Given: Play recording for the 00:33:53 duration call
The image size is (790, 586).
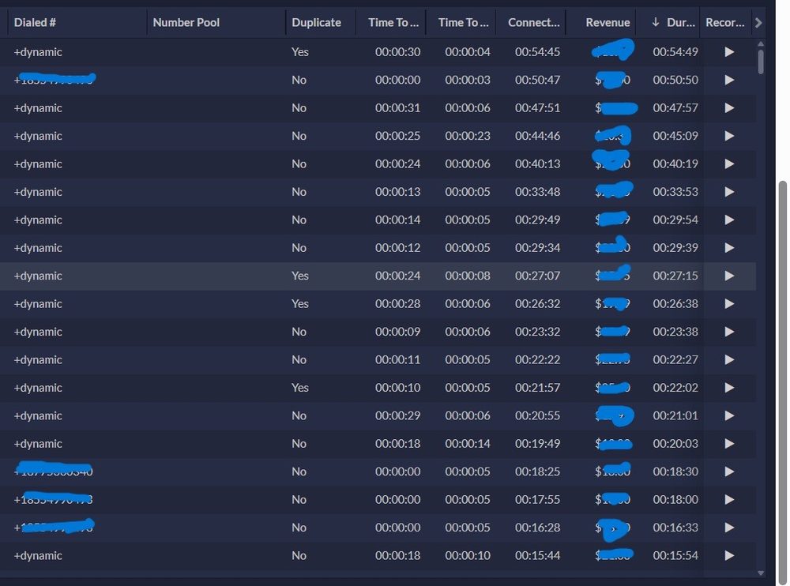Looking at the screenshot, I should click(729, 192).
